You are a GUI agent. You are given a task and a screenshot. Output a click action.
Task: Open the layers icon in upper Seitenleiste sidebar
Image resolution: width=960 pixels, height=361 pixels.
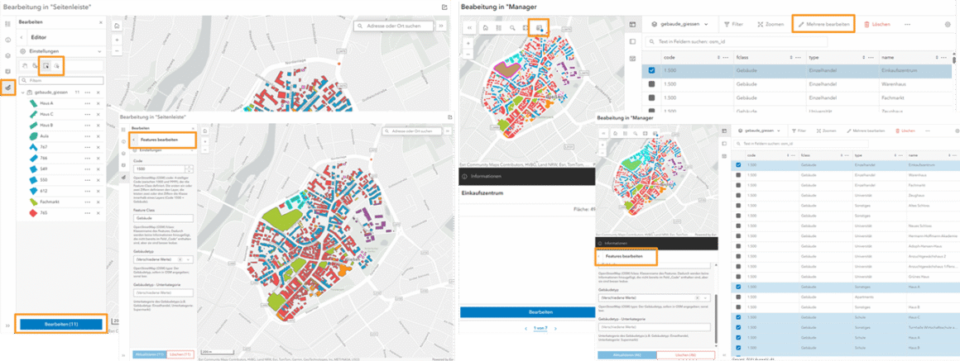(8, 55)
